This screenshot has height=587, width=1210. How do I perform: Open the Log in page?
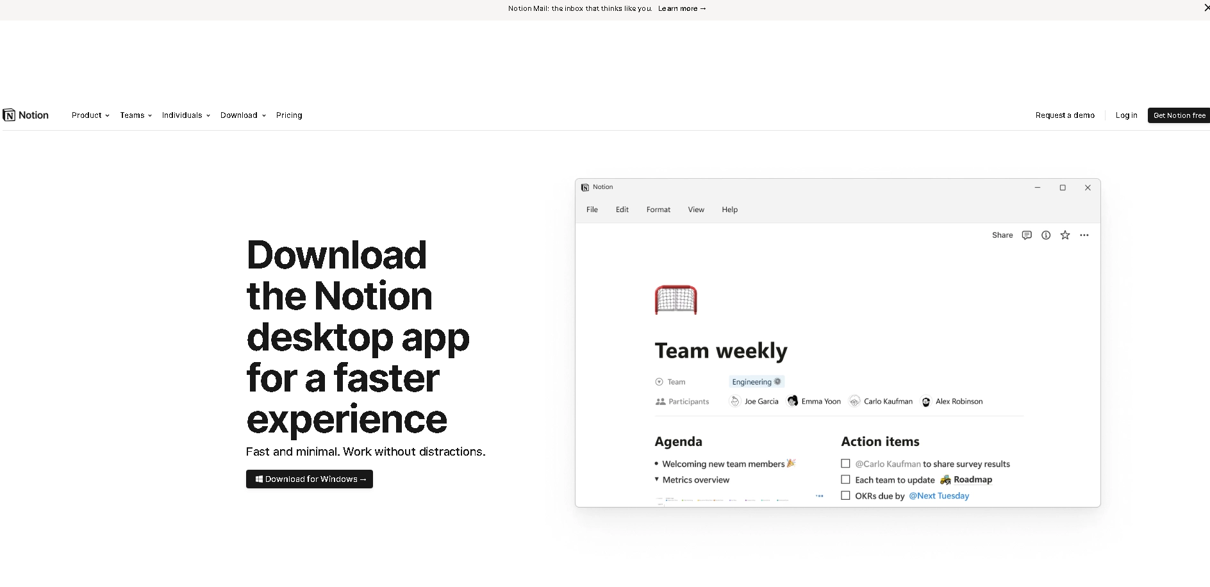click(1126, 115)
